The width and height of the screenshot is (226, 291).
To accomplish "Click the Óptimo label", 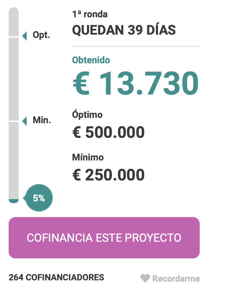I will [x=87, y=114].
